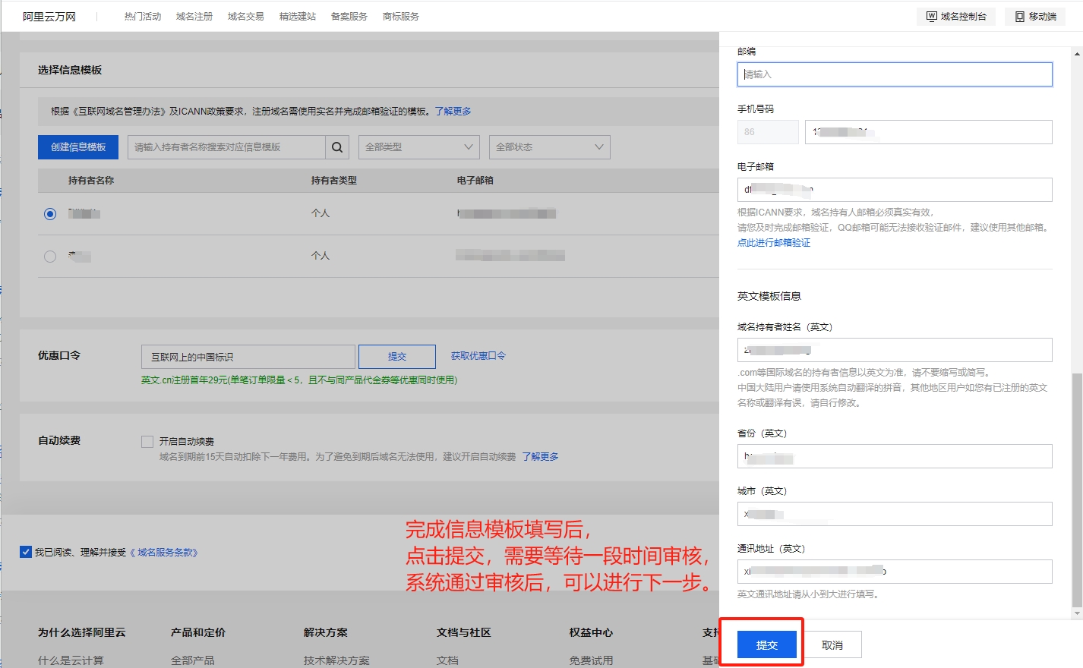Open the 全部类型 type dropdown
The width and height of the screenshot is (1083, 668).
[x=418, y=147]
